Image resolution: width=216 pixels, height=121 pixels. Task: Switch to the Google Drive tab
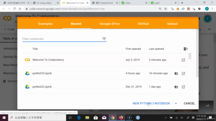point(110,24)
